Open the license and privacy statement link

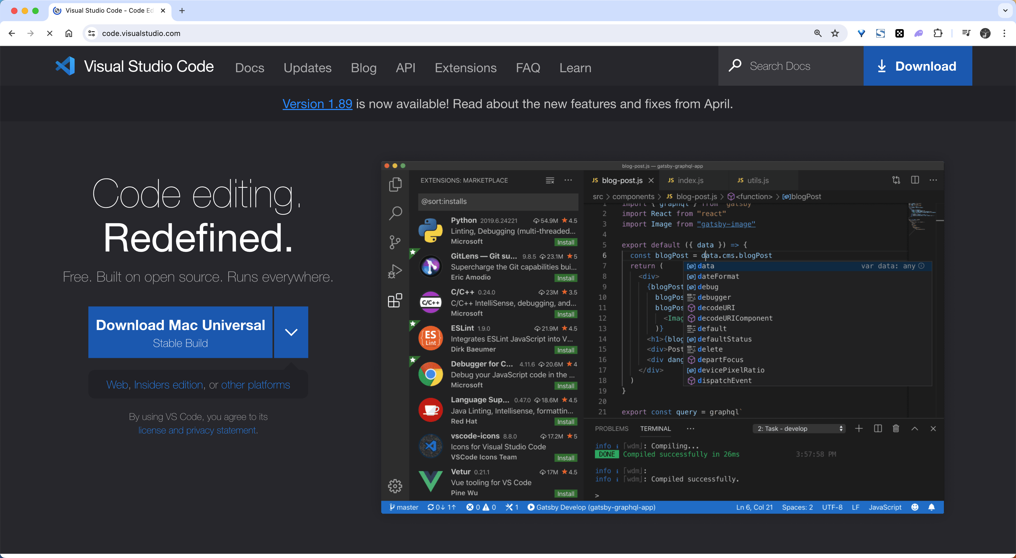coord(197,430)
